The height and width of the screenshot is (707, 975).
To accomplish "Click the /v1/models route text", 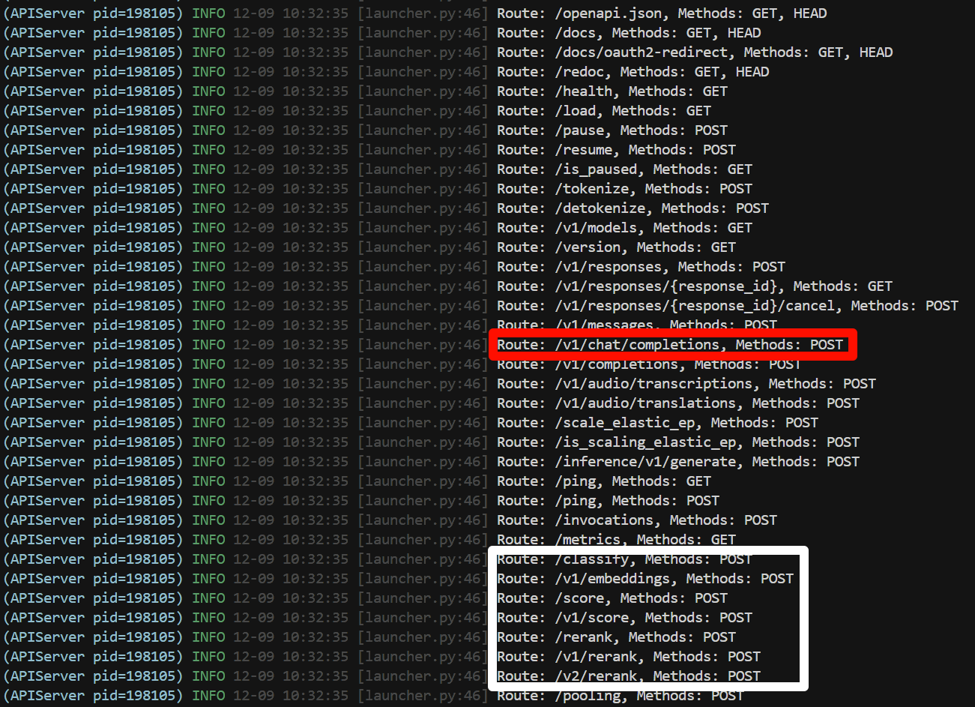I will pyautogui.click(x=624, y=228).
